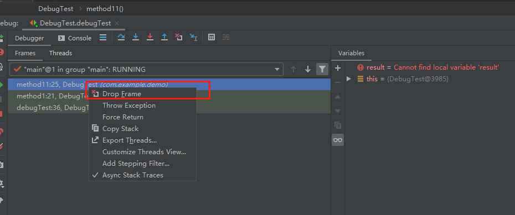
Task: Choose Add Stepping Filter... entry
Action: (142, 164)
